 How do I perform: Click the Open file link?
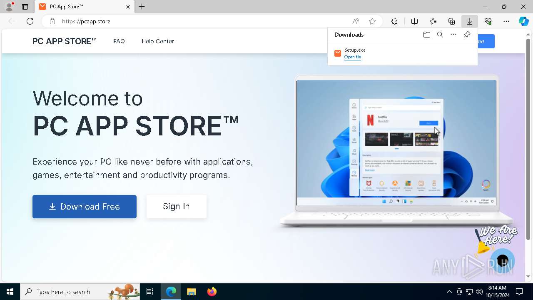pyautogui.click(x=353, y=57)
